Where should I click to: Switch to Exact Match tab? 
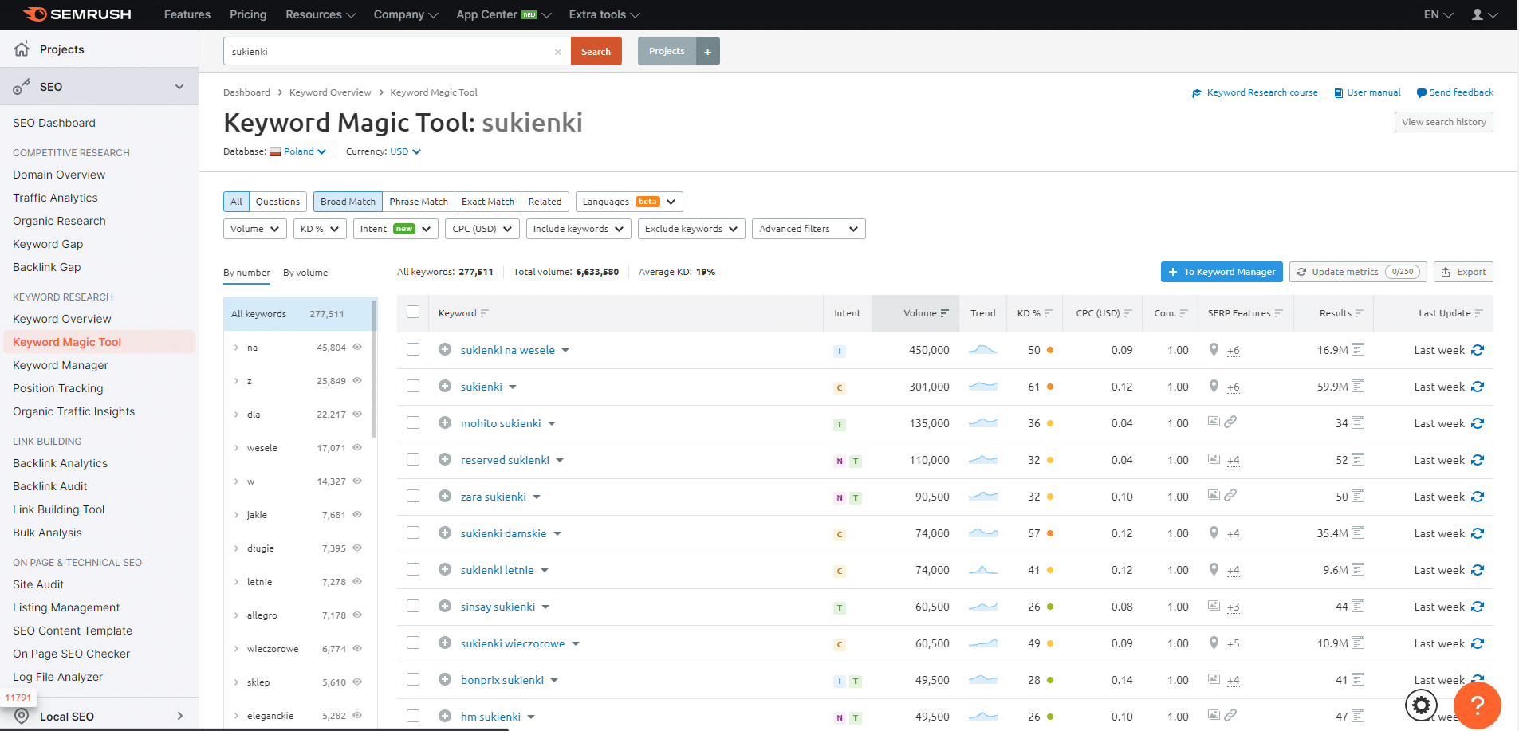[488, 202]
